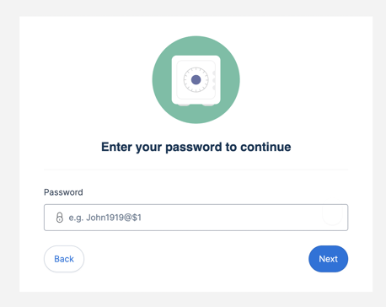This screenshot has width=386, height=307.
Task: Click the word 'continue' in the heading
Action: click(x=265, y=147)
